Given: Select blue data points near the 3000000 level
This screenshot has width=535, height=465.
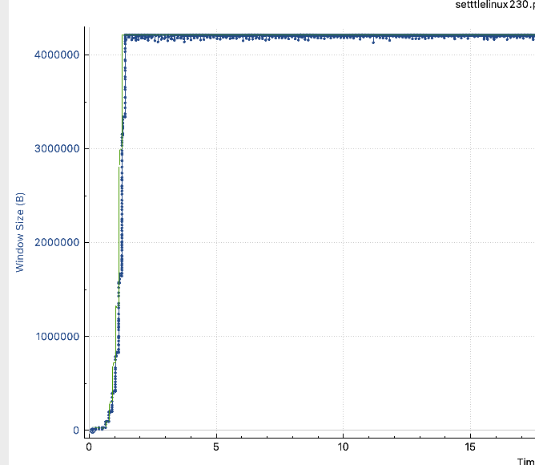Looking at the screenshot, I should click(121, 150).
